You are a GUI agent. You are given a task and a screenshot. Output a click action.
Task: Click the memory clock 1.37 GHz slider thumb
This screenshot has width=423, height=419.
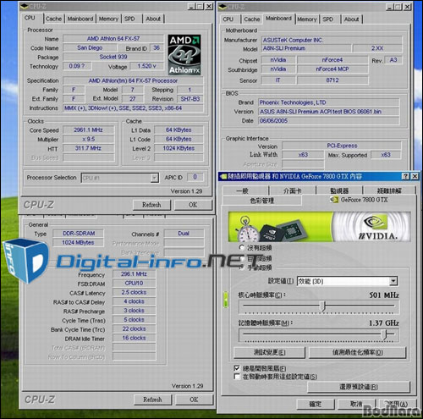tap(385, 334)
